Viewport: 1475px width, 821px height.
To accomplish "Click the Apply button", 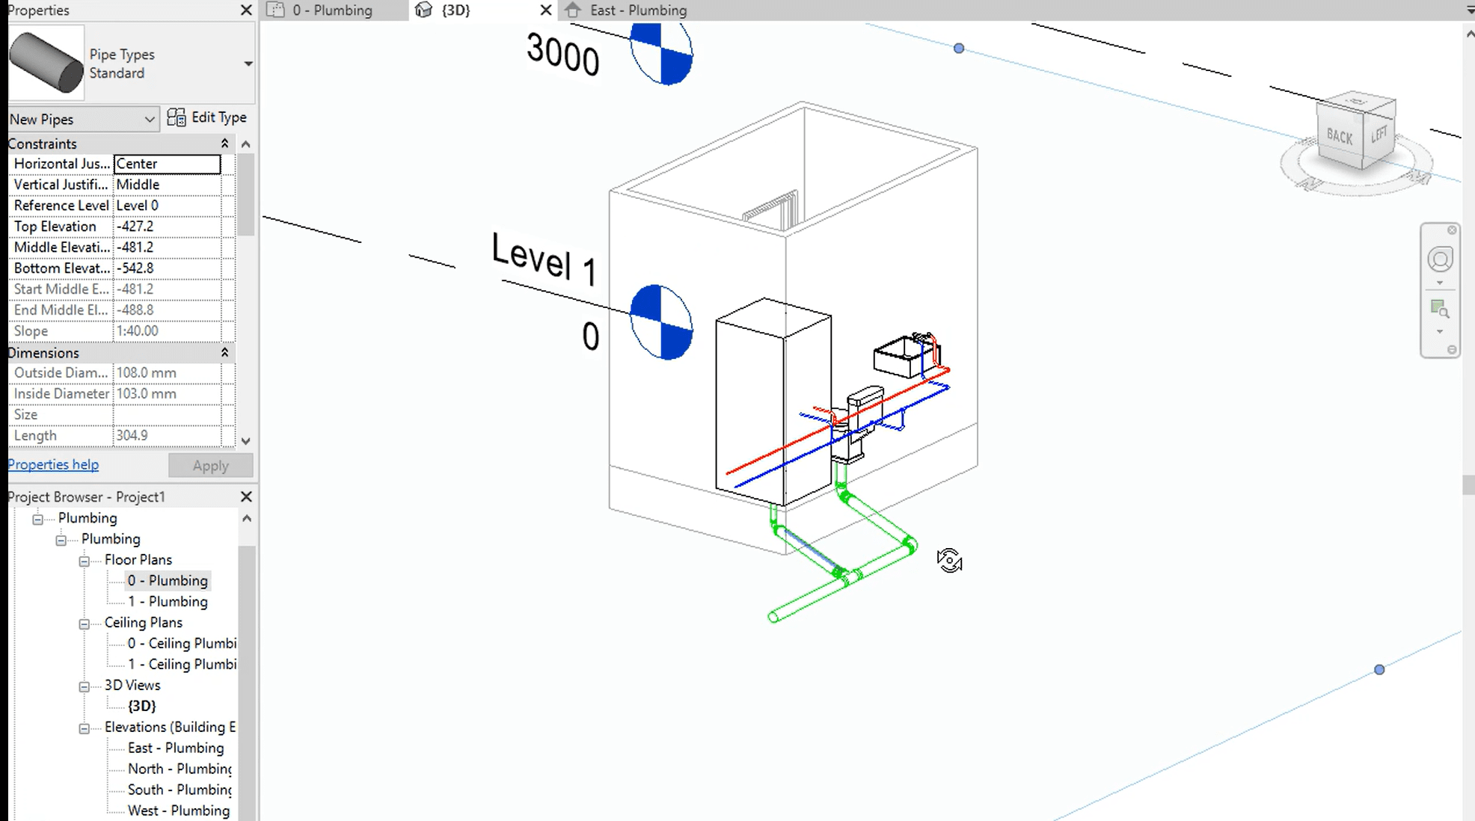I will click(210, 465).
